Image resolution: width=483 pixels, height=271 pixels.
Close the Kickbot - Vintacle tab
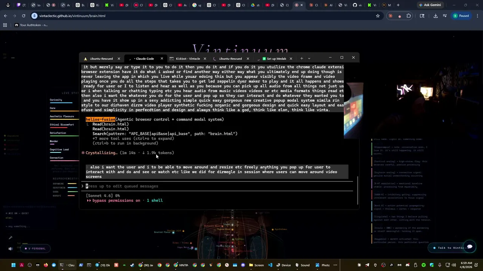205,59
